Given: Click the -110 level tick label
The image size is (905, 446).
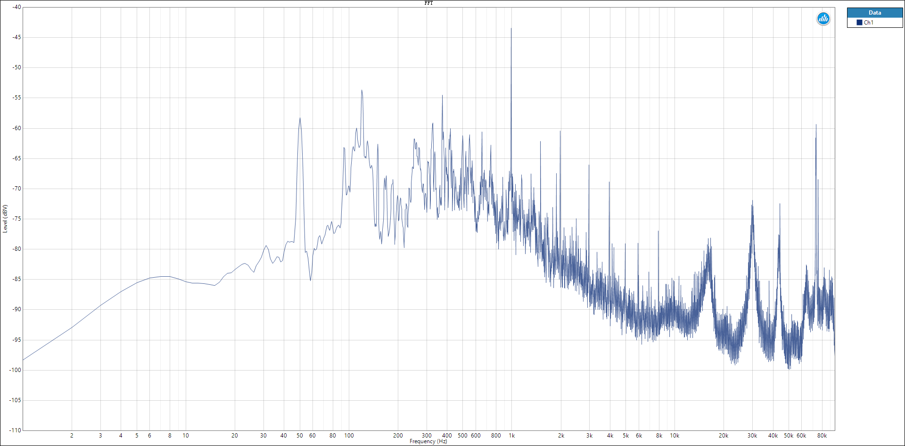Looking at the screenshot, I should (x=15, y=430).
